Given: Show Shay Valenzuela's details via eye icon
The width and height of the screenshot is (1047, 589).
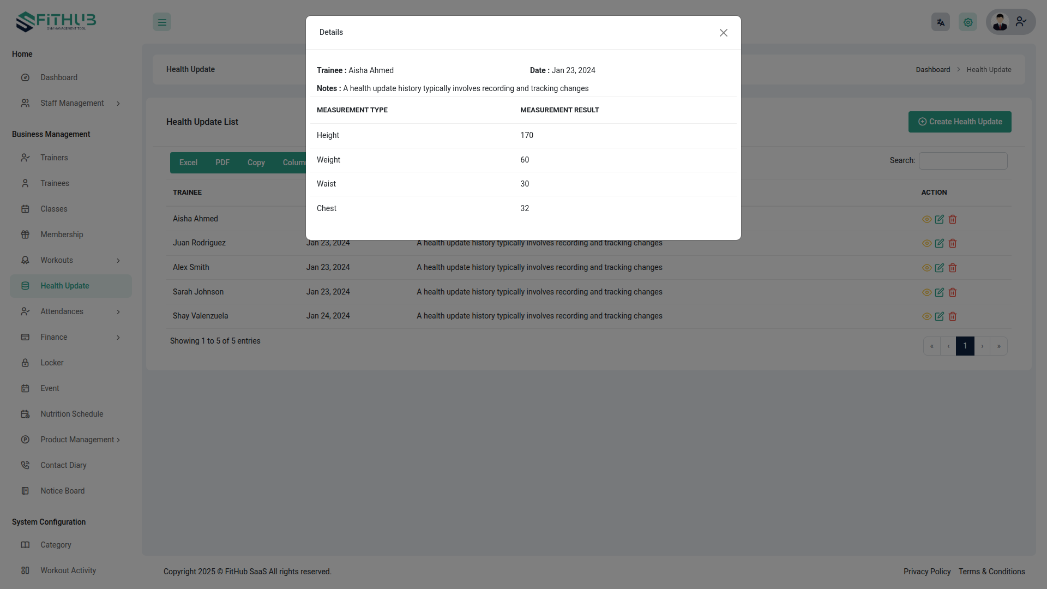Looking at the screenshot, I should [926, 316].
